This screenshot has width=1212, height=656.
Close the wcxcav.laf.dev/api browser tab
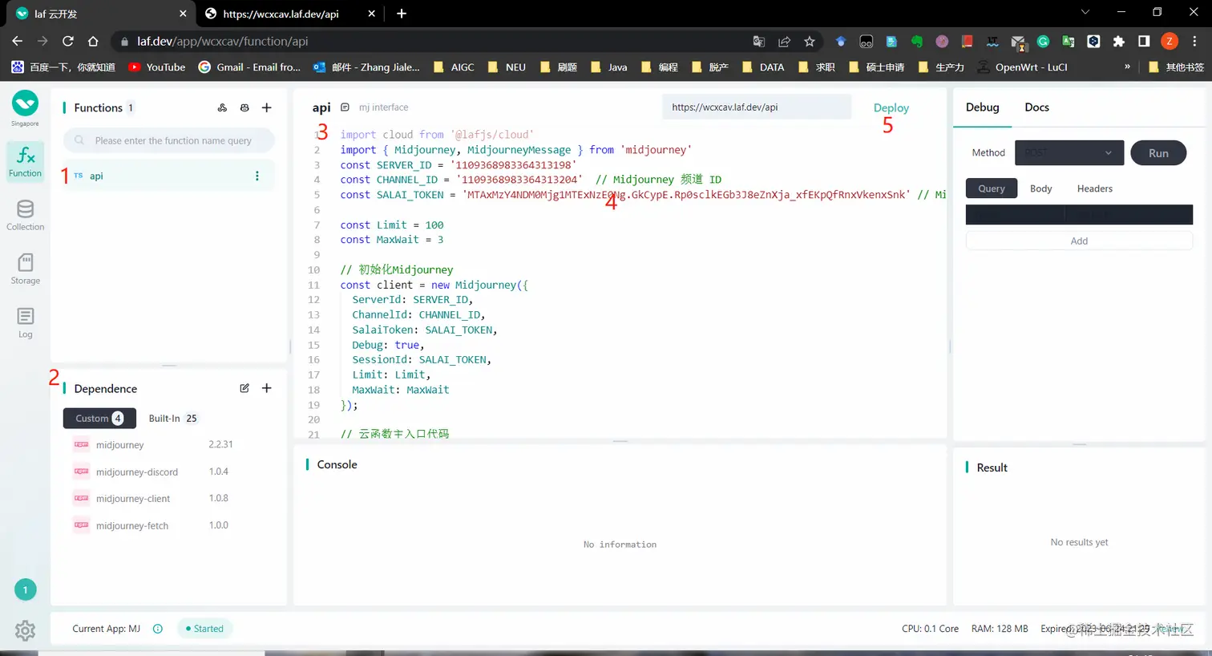tap(371, 14)
